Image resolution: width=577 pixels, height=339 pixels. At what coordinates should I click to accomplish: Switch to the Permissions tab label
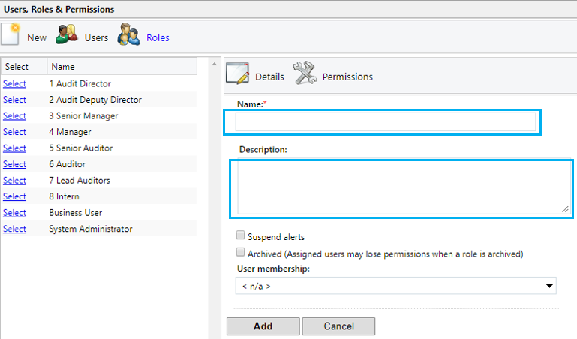click(347, 76)
